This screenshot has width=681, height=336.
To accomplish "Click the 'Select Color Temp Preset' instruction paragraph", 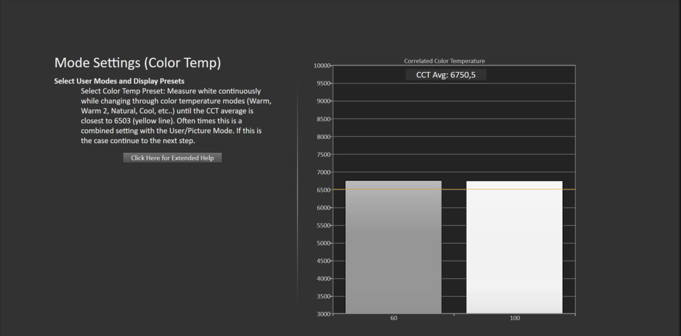I will [176, 116].
